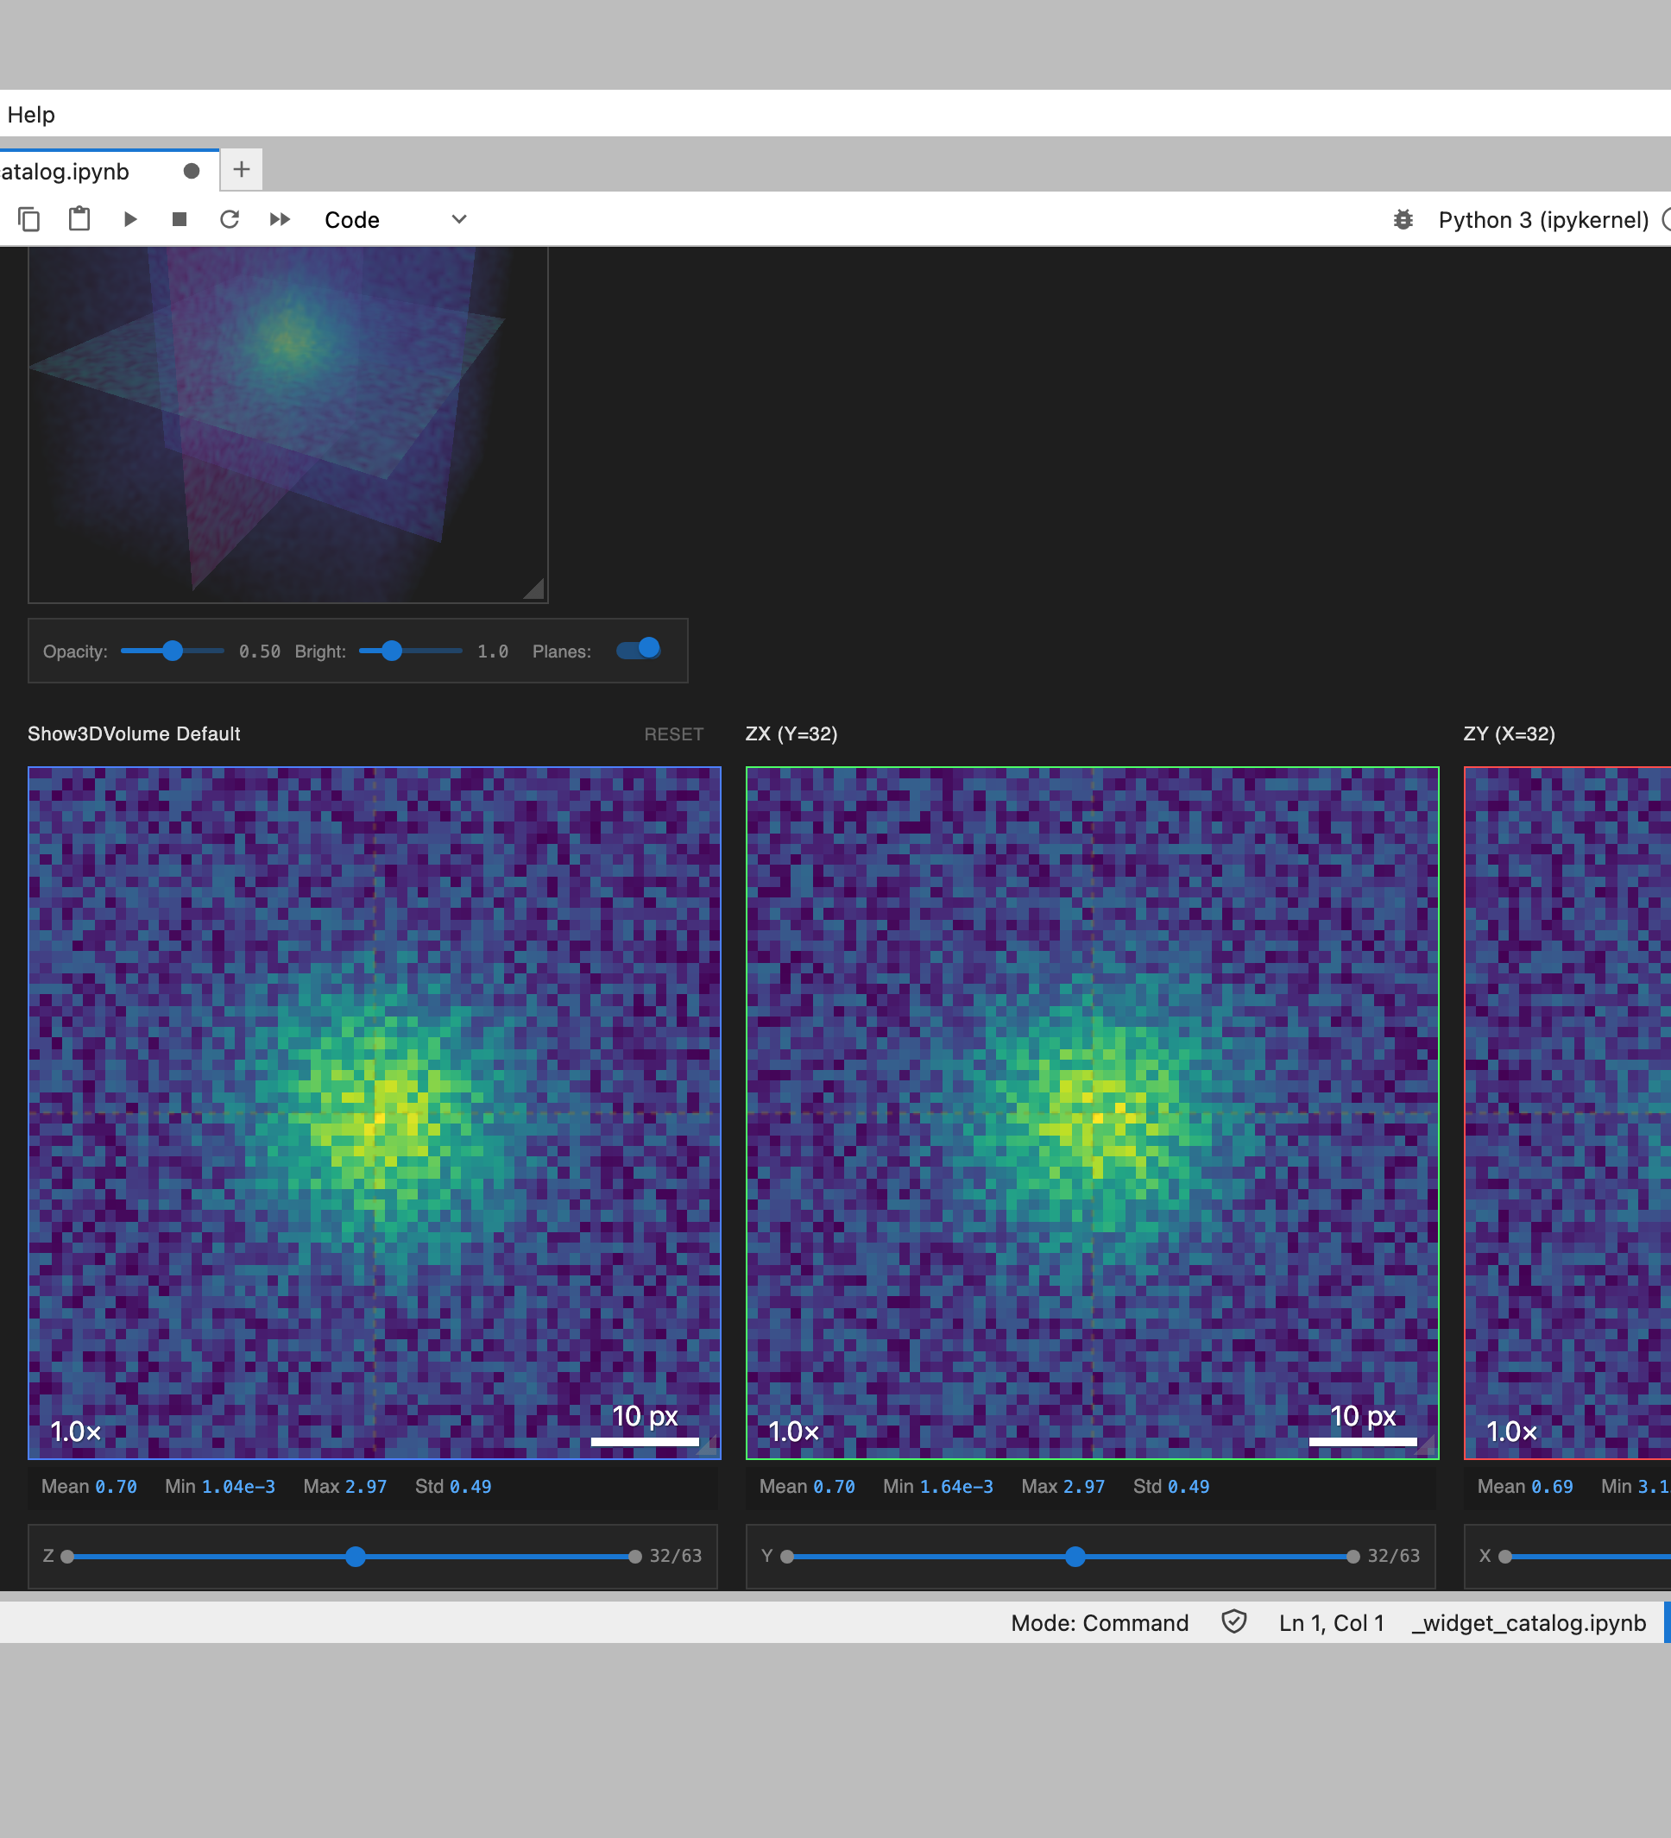
Task: Open the Help menu
Action: point(30,115)
